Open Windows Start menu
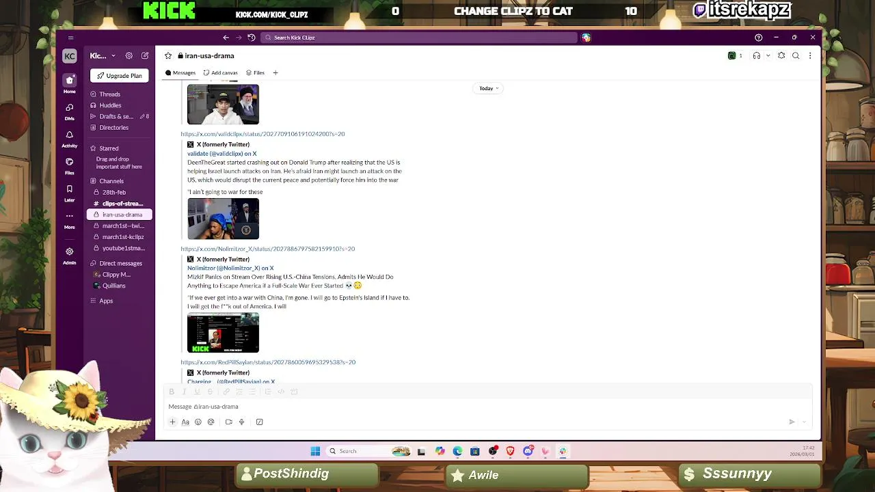Screen dimensions: 875x492 [315, 451]
